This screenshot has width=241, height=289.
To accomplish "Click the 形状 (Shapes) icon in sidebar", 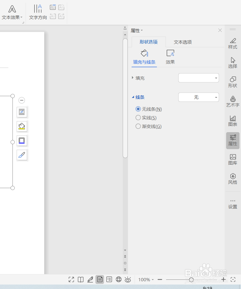I will 232,82.
